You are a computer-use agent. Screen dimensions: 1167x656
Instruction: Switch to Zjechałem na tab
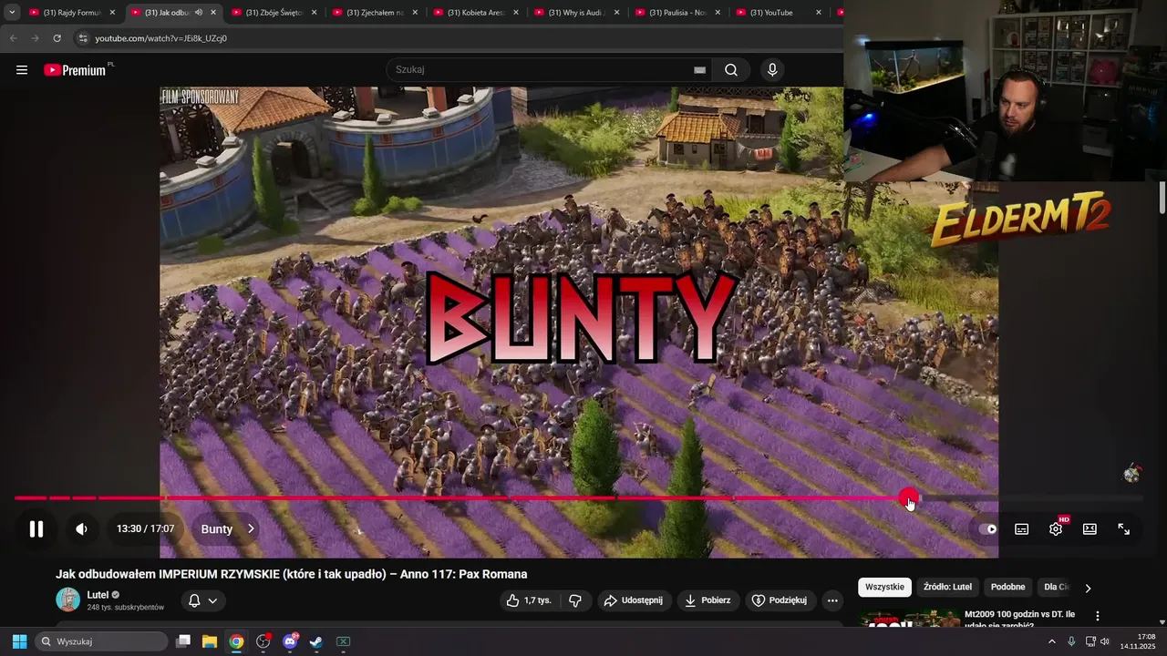[x=376, y=13]
